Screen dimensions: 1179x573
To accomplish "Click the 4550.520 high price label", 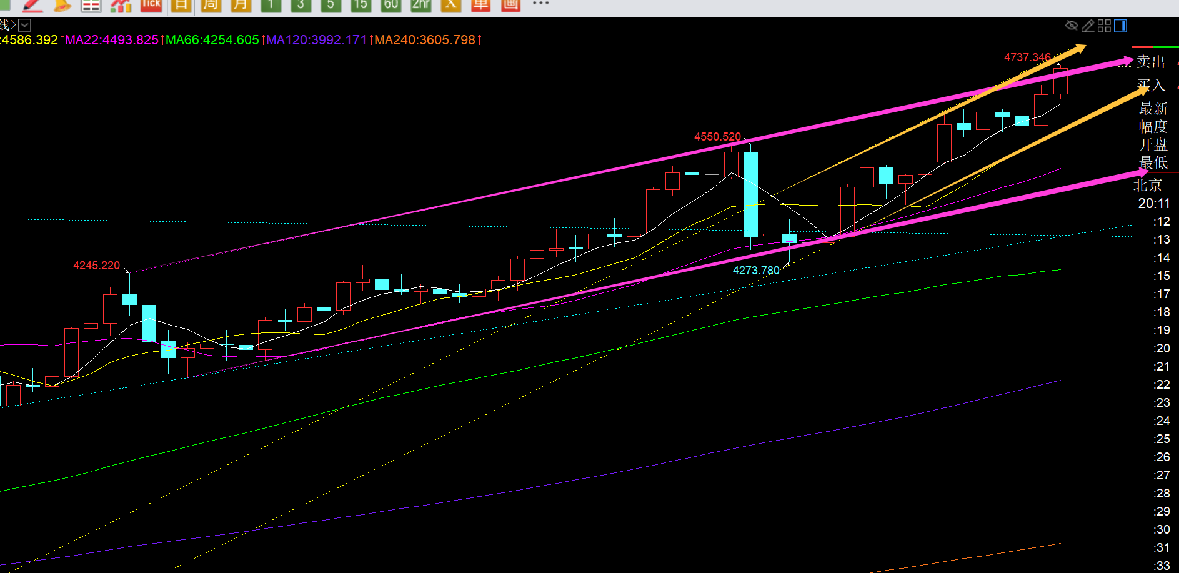I will pyautogui.click(x=717, y=137).
